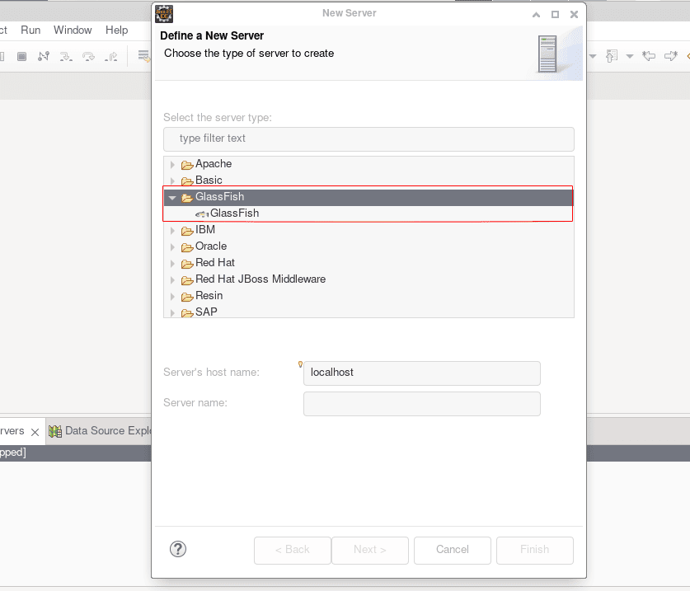Click the type filter text field
This screenshot has width=690, height=591.
coord(368,138)
